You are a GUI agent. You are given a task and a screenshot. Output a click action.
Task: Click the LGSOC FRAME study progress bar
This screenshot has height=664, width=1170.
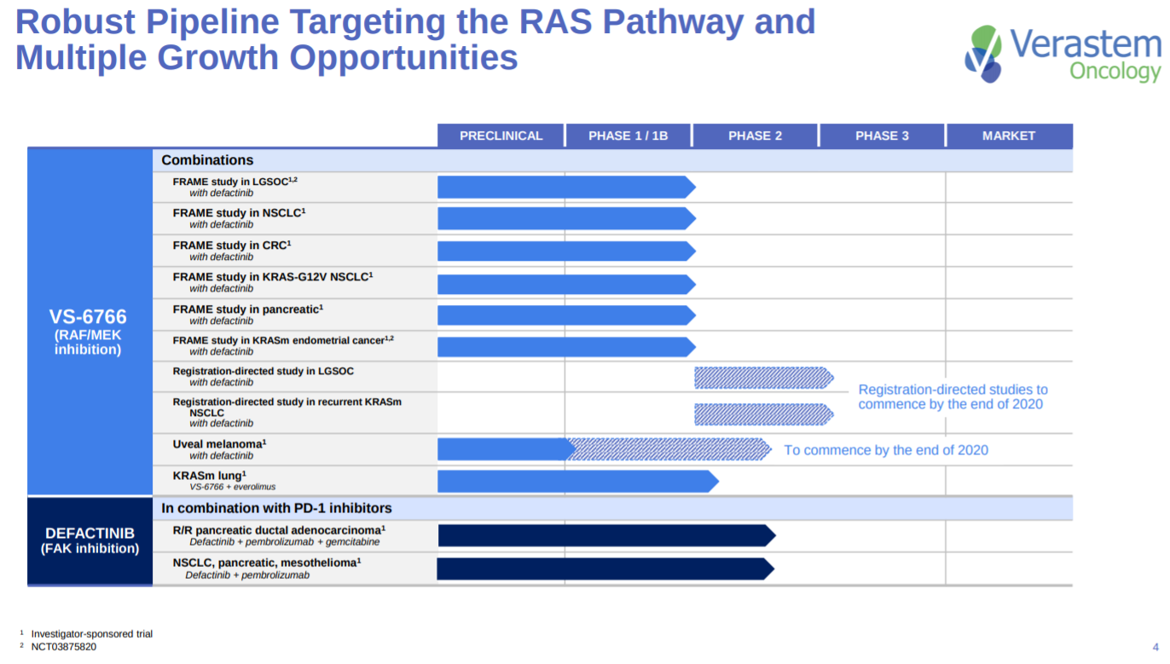(566, 188)
